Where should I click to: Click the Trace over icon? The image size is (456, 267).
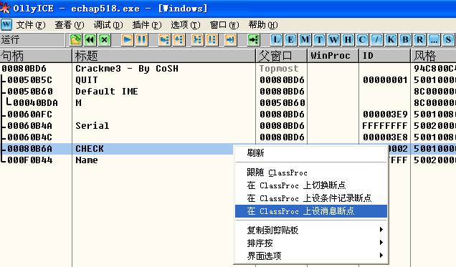[212, 40]
